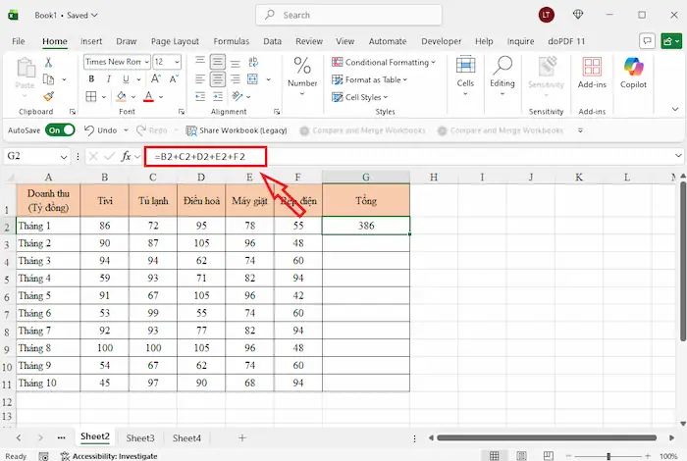This screenshot has height=461, width=687.
Task: Add a new sheet with plus icon
Action: point(241,438)
